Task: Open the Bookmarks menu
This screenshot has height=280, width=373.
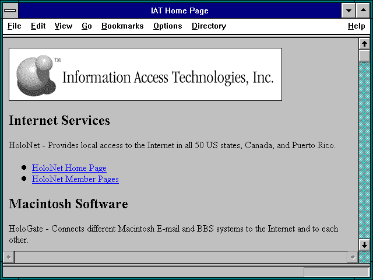Action: (x=122, y=26)
